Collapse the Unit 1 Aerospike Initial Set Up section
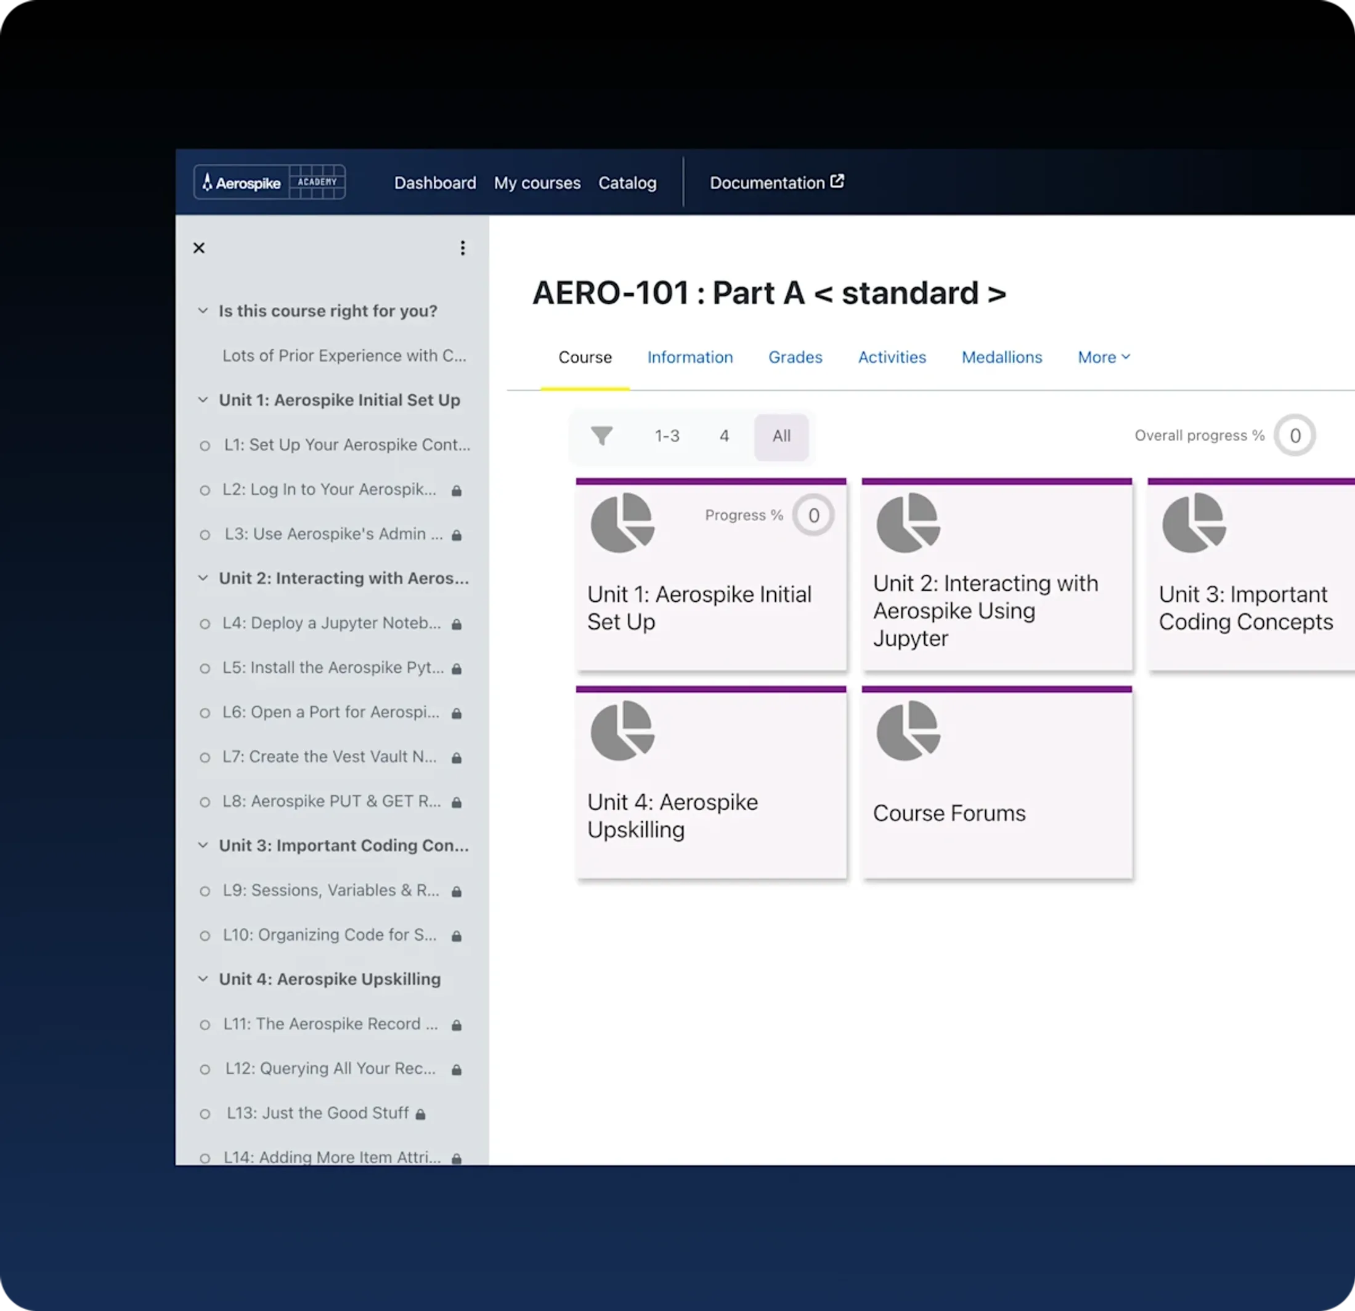Image resolution: width=1355 pixels, height=1311 pixels. point(203,400)
